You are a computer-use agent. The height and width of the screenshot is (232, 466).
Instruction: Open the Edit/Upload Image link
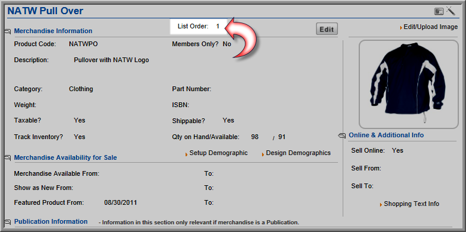[x=430, y=27]
